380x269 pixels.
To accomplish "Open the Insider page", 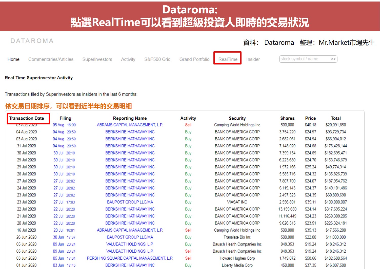I will [x=253, y=59].
